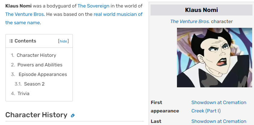This screenshot has height=125, width=254.
Task: Navigate to Season 2 subsection
Action: pos(34,84)
